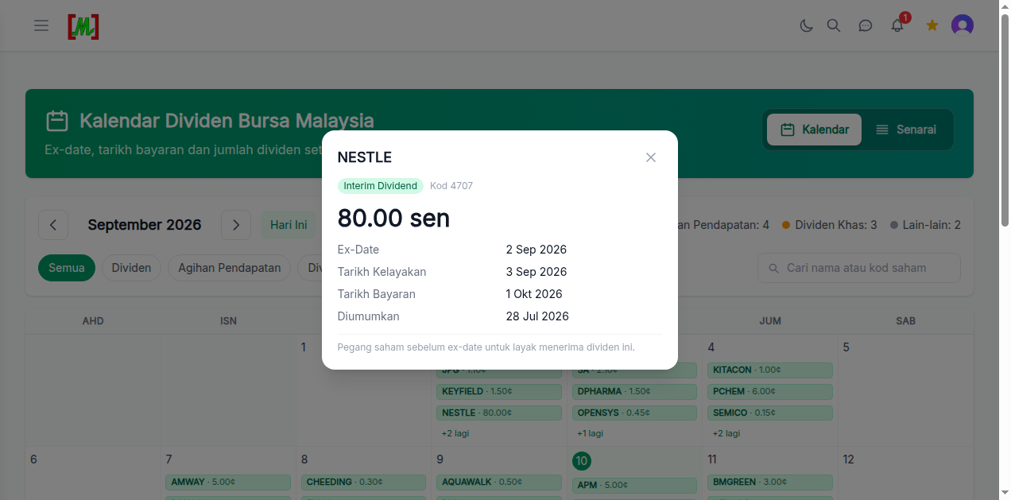
Task: Jump to today with Hari Ini
Action: [x=289, y=225]
